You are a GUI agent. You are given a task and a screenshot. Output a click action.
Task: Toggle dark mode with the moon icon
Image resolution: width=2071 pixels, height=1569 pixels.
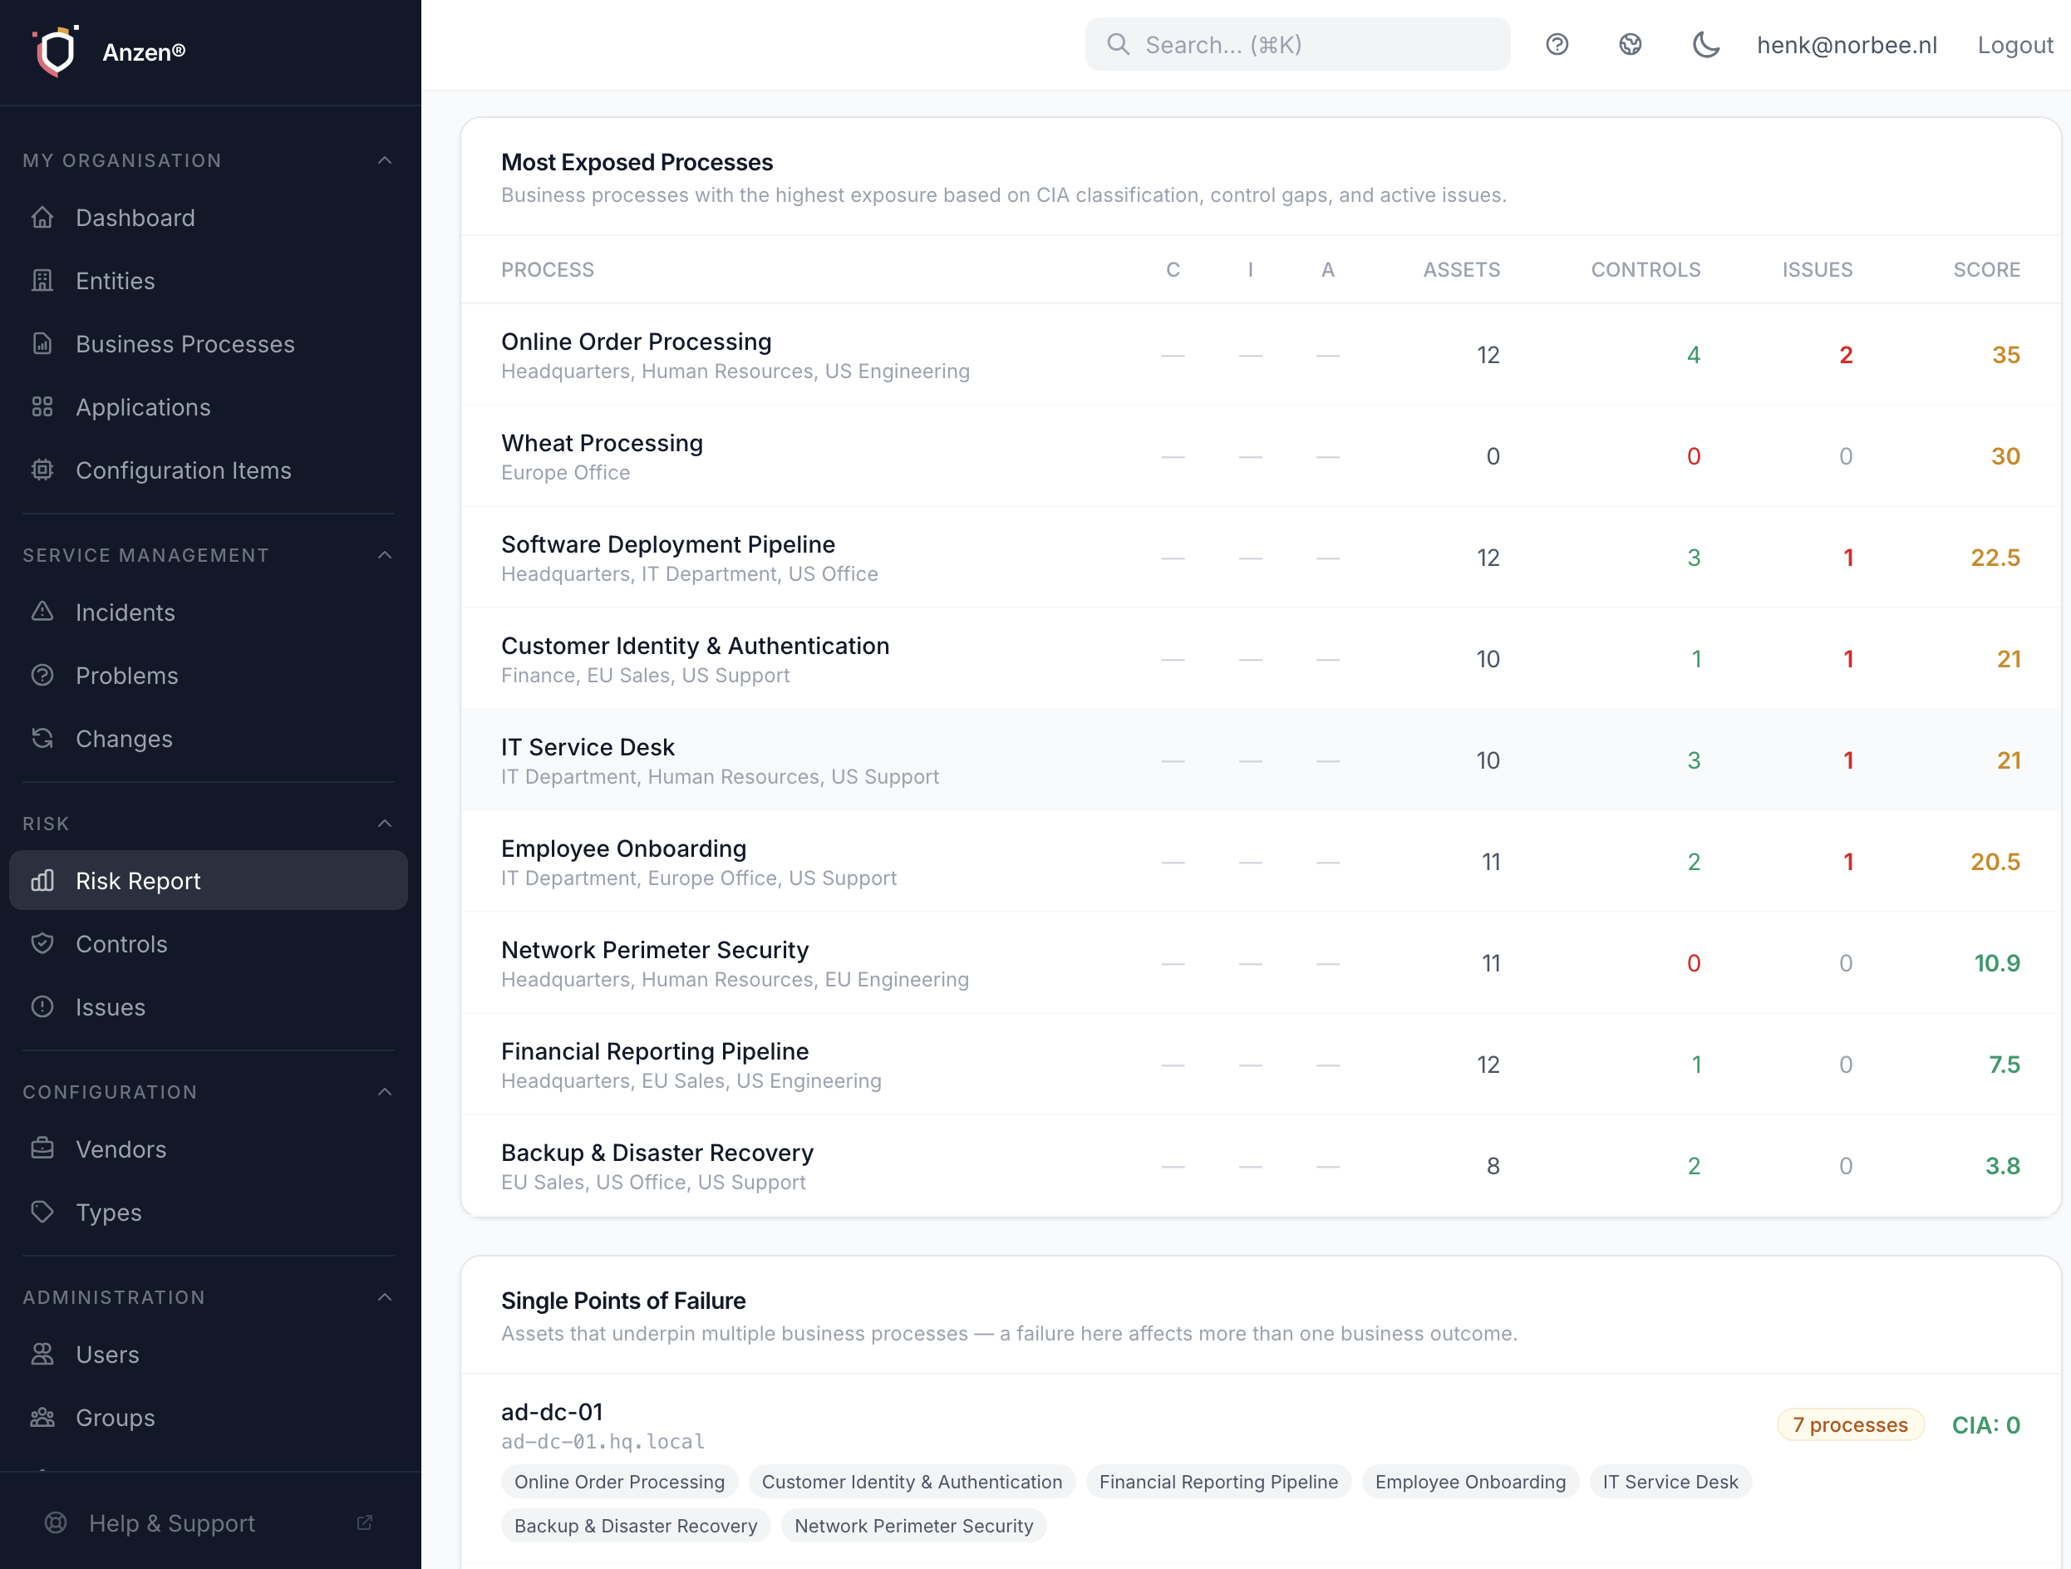coord(1706,44)
